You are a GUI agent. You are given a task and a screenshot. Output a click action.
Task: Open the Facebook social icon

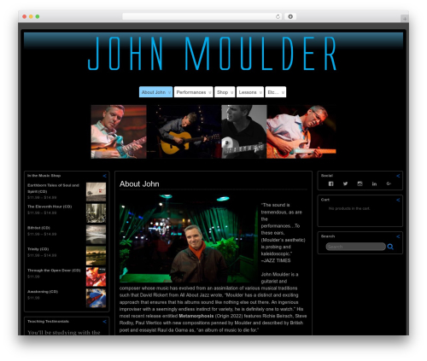click(330, 183)
